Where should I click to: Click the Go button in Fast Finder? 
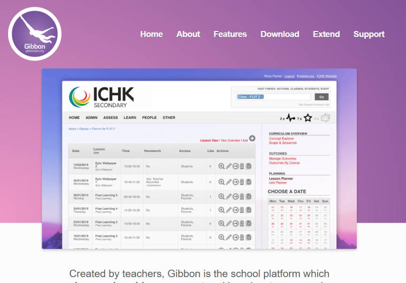coord(321,97)
